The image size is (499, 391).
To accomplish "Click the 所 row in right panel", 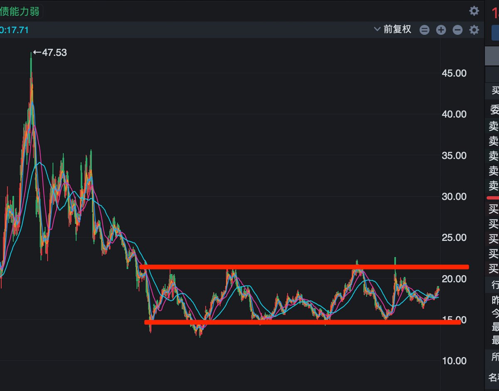I will (494, 357).
